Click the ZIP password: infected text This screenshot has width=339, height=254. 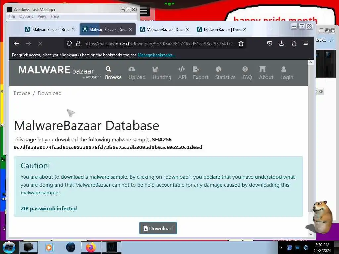click(49, 209)
